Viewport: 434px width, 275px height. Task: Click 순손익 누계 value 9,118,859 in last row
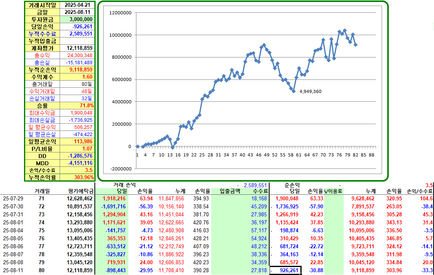click(x=363, y=270)
